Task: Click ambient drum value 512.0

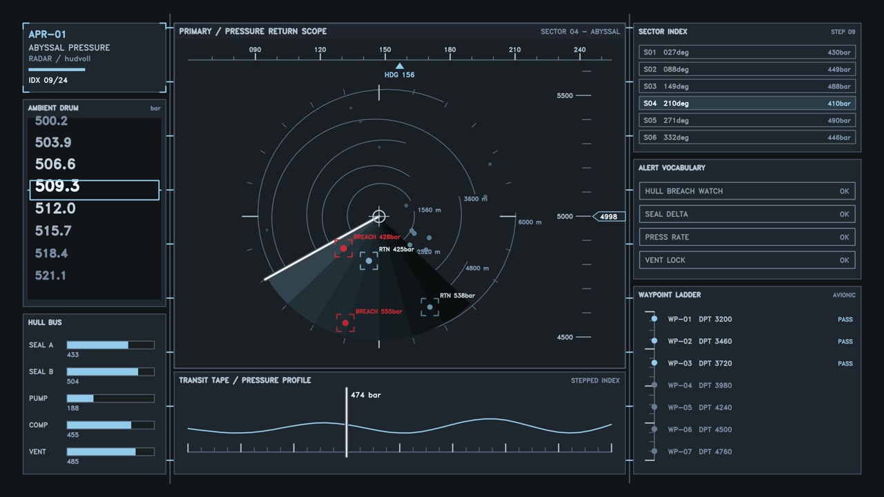Action: pyautogui.click(x=55, y=208)
